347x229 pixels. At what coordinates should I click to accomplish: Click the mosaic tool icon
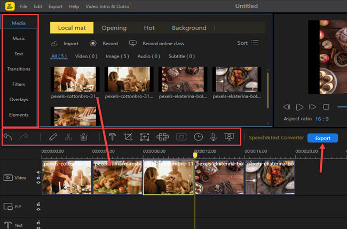163,137
